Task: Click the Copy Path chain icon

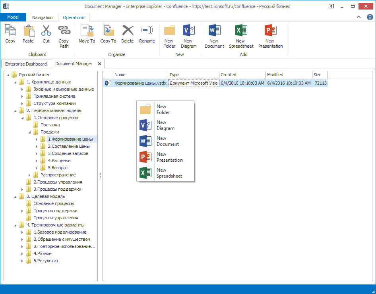Action: click(64, 31)
